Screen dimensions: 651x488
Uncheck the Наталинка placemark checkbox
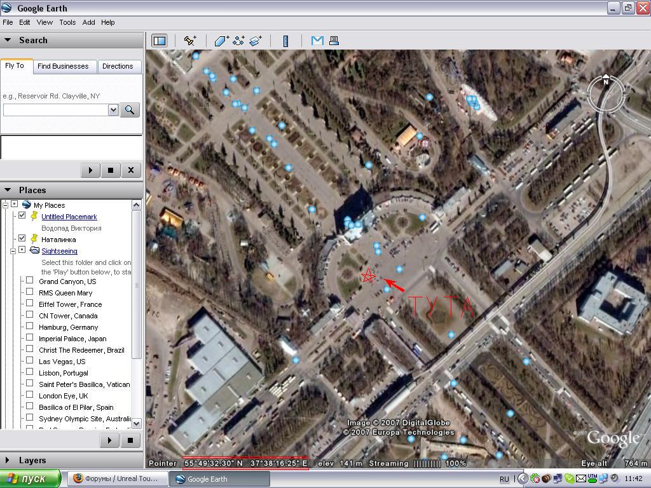(22, 239)
